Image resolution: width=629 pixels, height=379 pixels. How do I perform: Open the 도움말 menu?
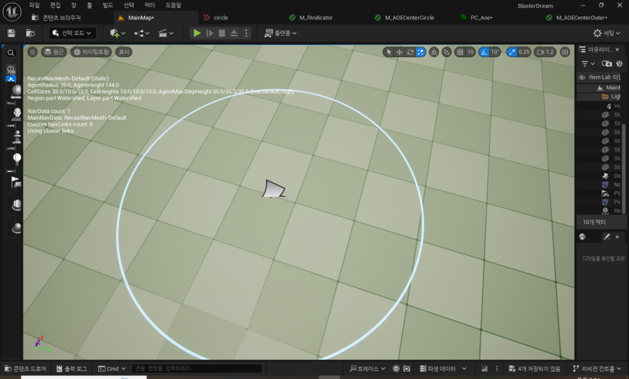point(173,5)
